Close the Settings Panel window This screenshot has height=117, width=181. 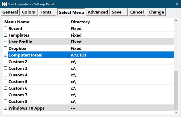[x=177, y=4]
